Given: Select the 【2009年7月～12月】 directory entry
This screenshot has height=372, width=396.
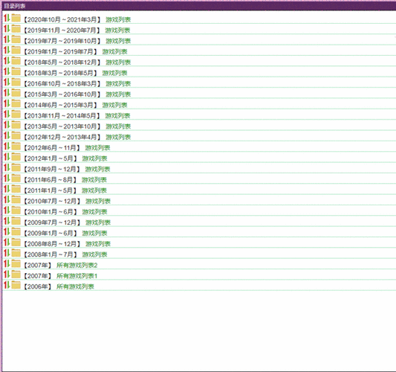Looking at the screenshot, I should (52, 222).
